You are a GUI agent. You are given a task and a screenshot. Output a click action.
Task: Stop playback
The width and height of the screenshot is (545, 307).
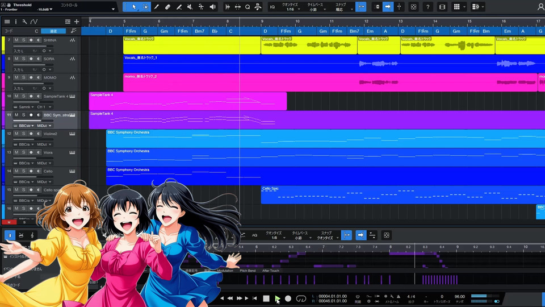tap(266, 298)
